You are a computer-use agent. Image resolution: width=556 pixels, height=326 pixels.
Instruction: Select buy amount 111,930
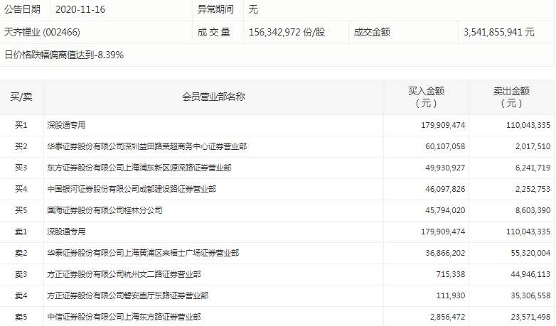click(x=451, y=295)
